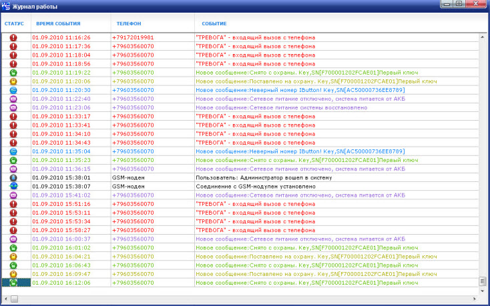
Task: Click red alarm icon for 11:16:26 event
Action: point(13,38)
